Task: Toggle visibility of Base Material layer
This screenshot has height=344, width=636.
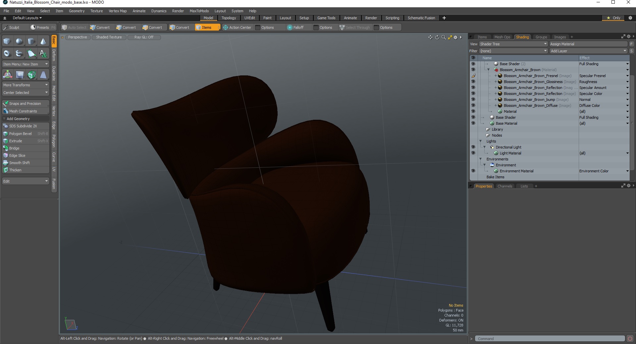Action: pos(473,123)
